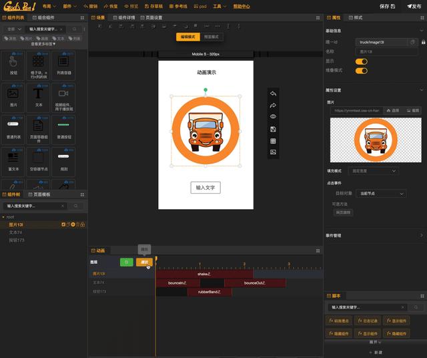Collapse the root node in the component tree
Viewport: 427px width, 358px height.
point(3,217)
